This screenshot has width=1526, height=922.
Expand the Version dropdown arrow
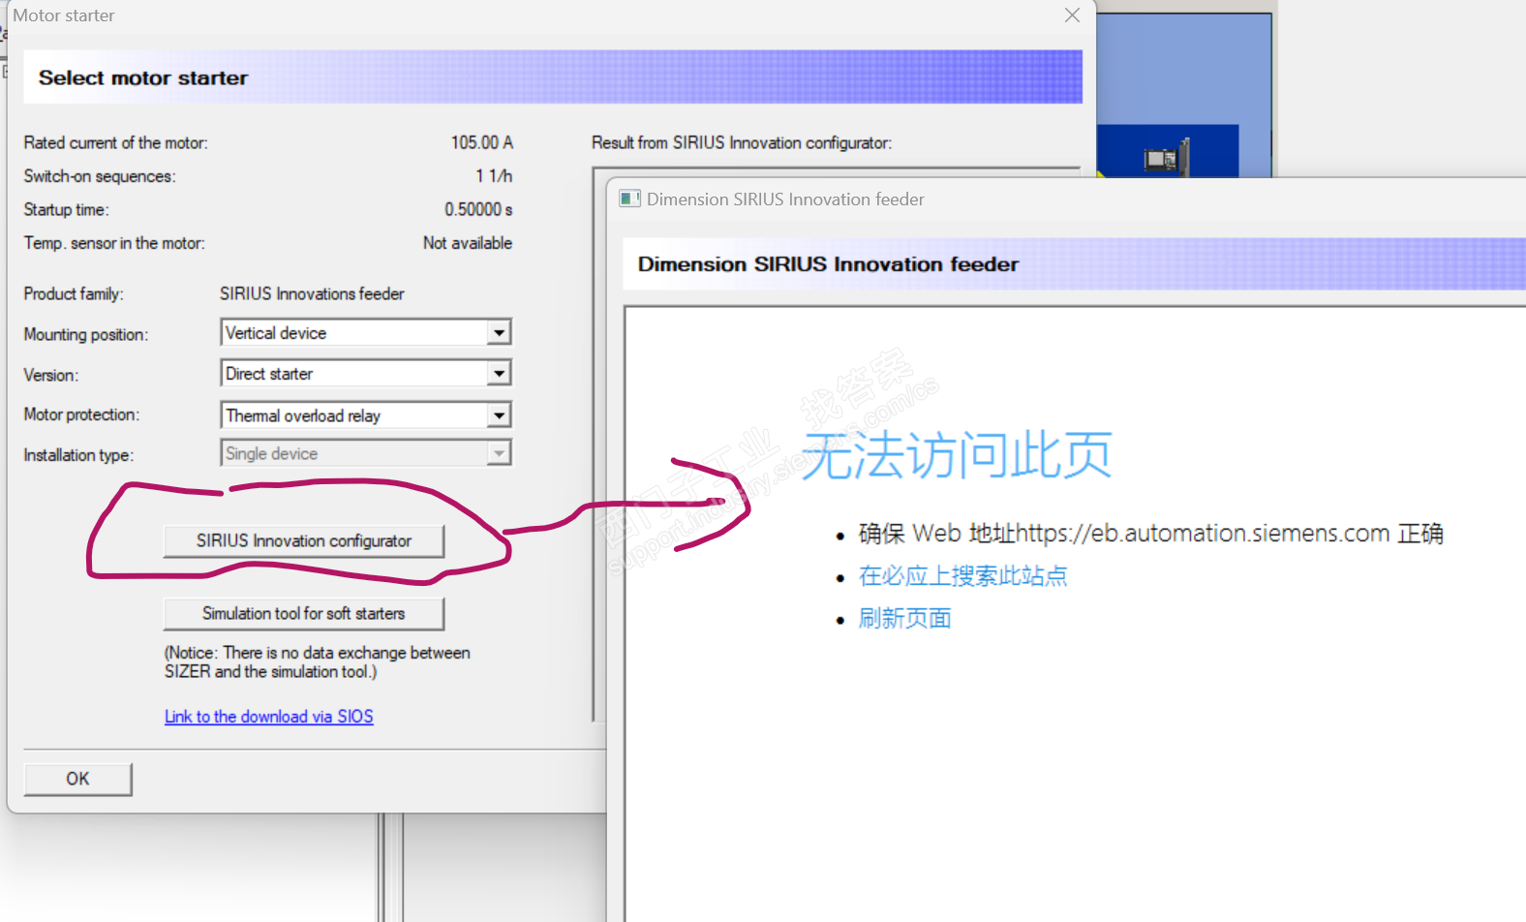(499, 374)
